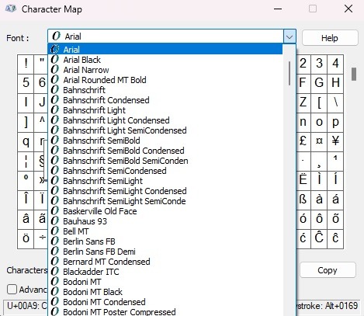Select Blackadder ITC font
Viewport: 364px width, 316px height.
[165, 272]
